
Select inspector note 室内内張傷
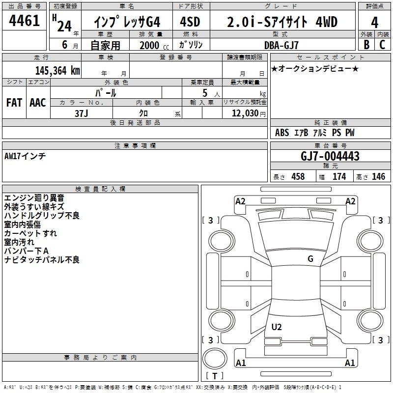point(22,225)
